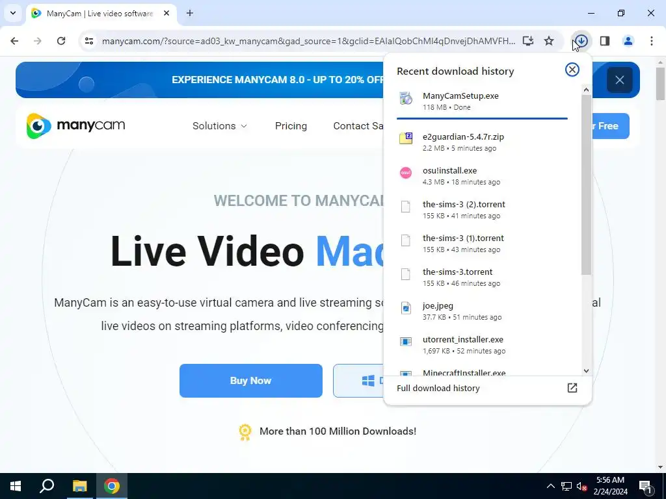Click osu!install.exe file name

tap(449, 171)
